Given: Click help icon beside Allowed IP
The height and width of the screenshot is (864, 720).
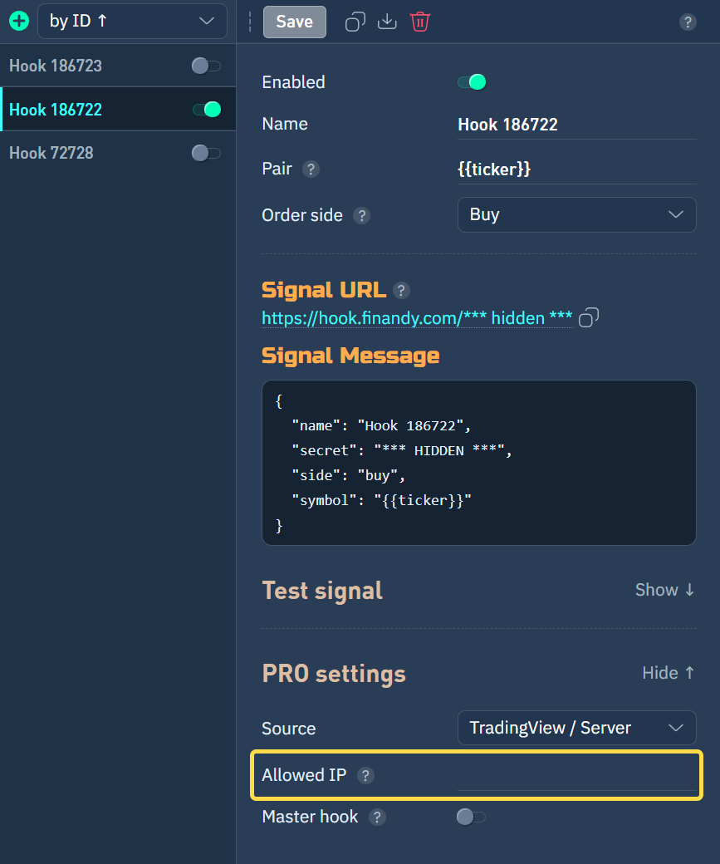Looking at the screenshot, I should click(365, 775).
